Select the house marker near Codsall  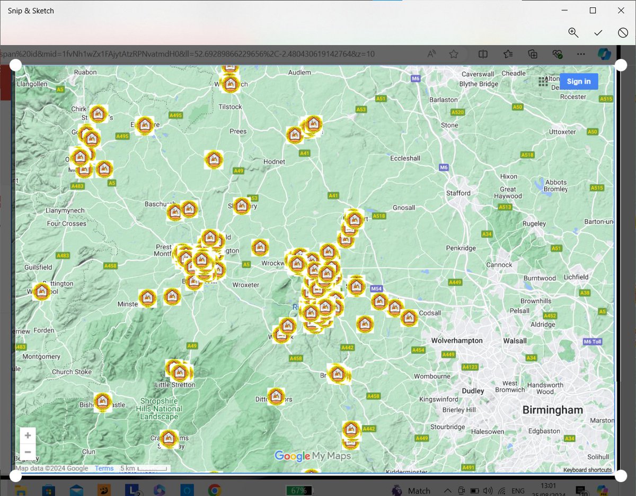point(409,318)
